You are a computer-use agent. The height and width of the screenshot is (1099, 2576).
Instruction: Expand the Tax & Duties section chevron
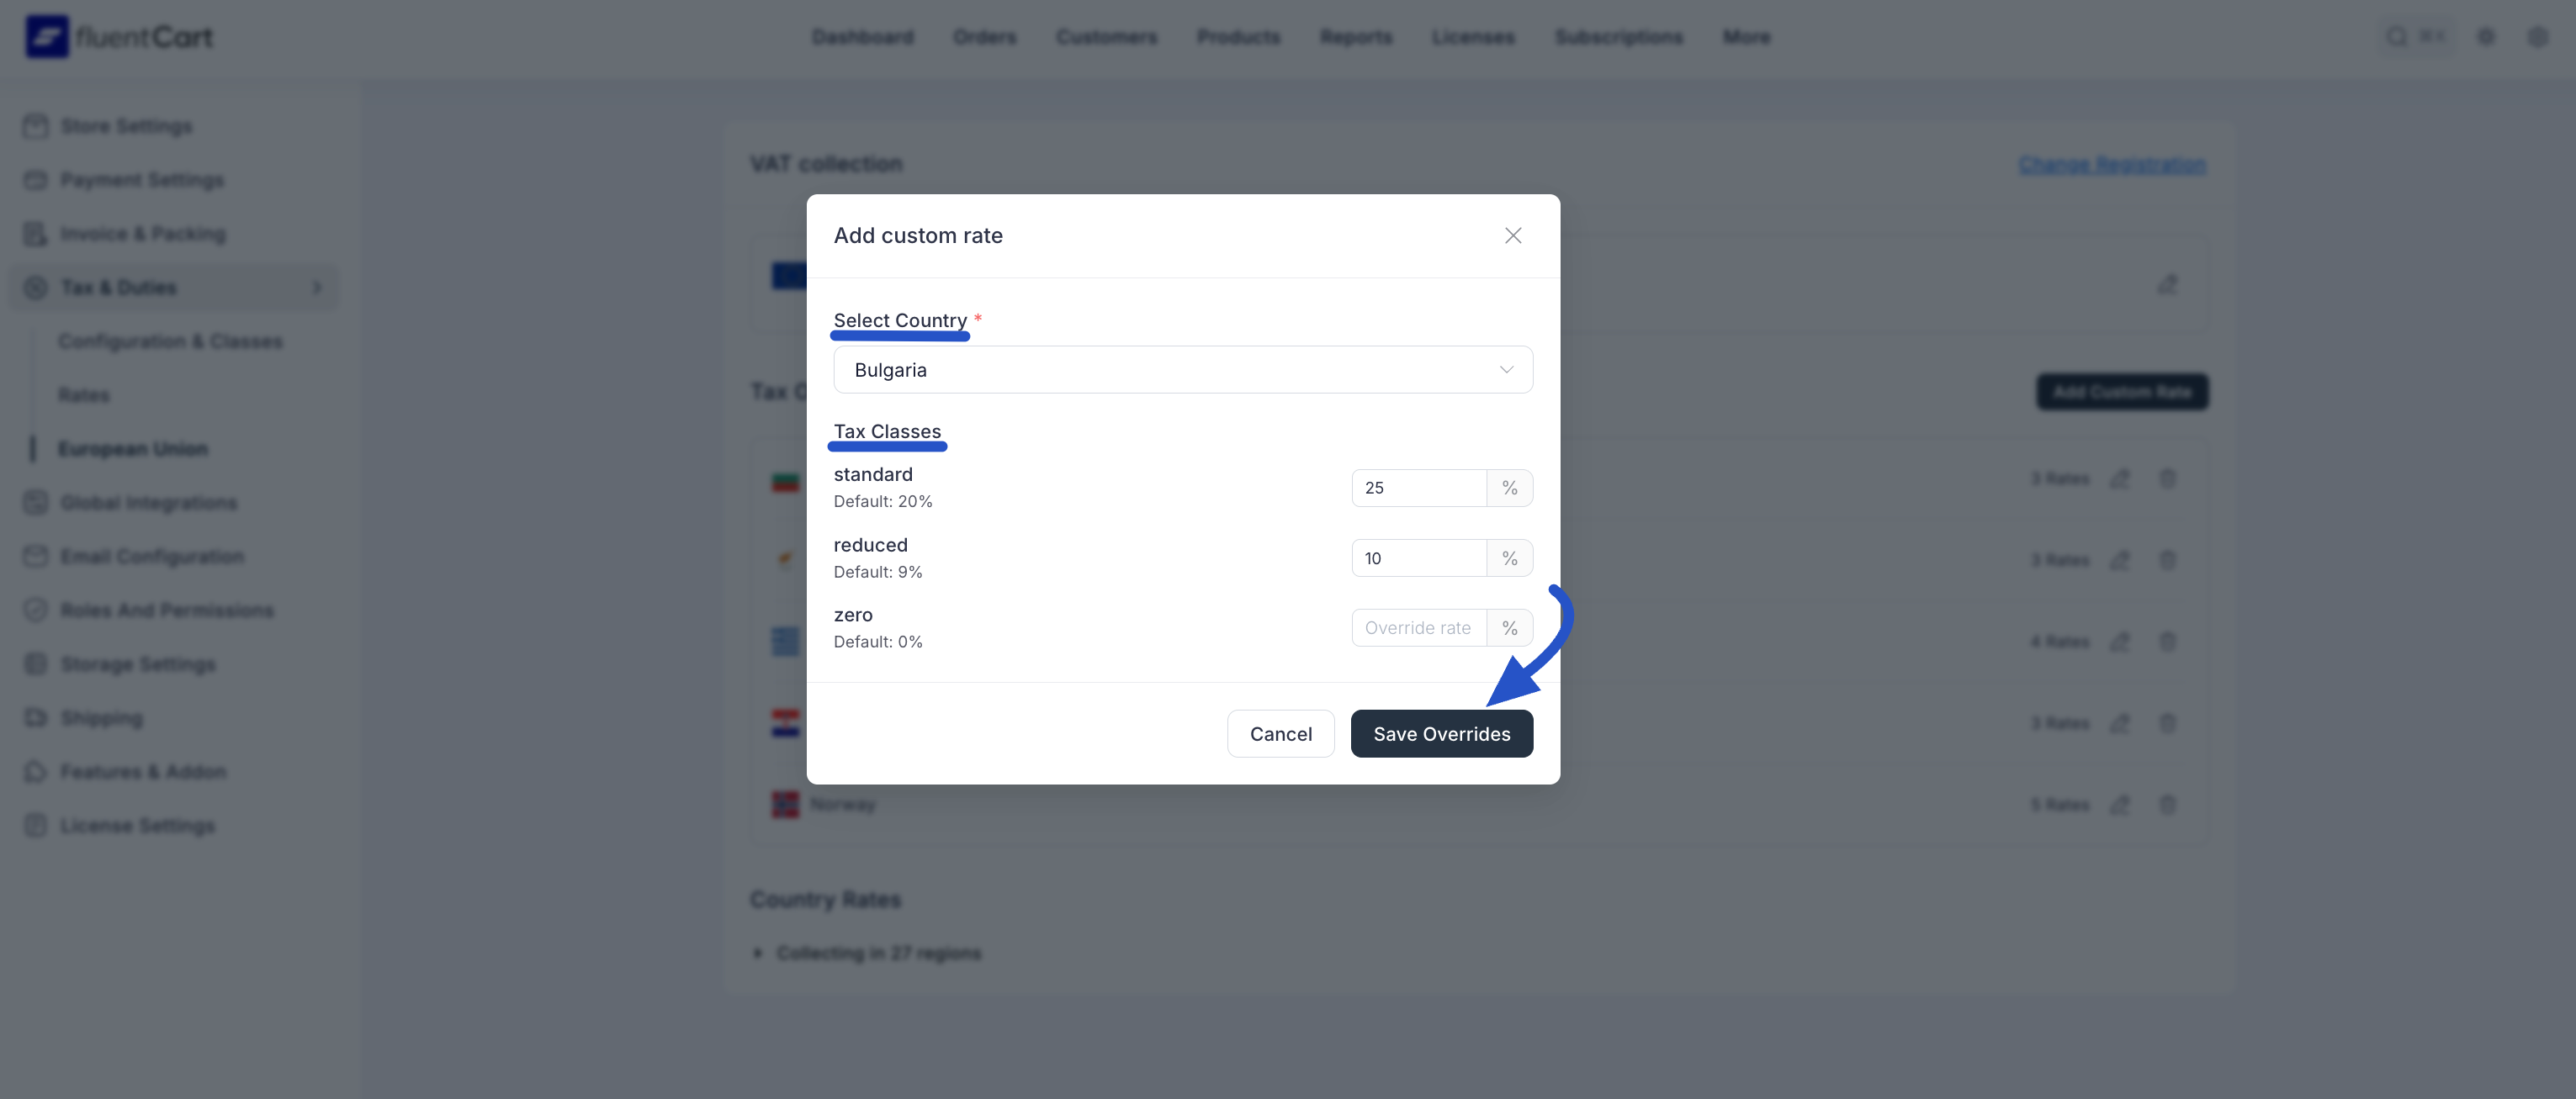click(316, 287)
